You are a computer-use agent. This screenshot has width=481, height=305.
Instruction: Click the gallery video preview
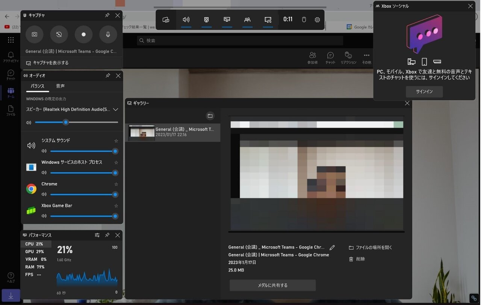(x=316, y=174)
